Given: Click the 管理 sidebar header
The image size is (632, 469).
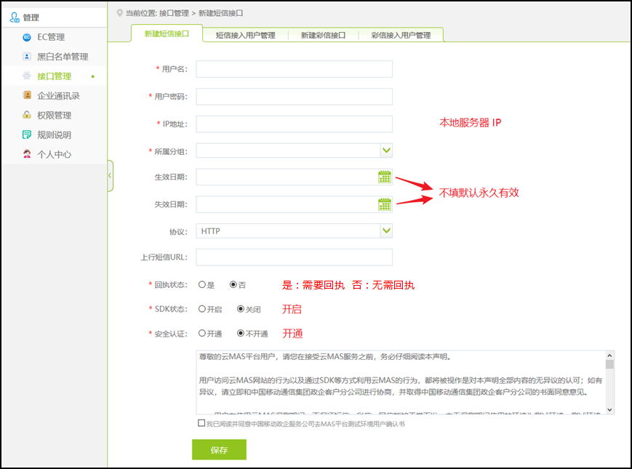Looking at the screenshot, I should point(55,17).
